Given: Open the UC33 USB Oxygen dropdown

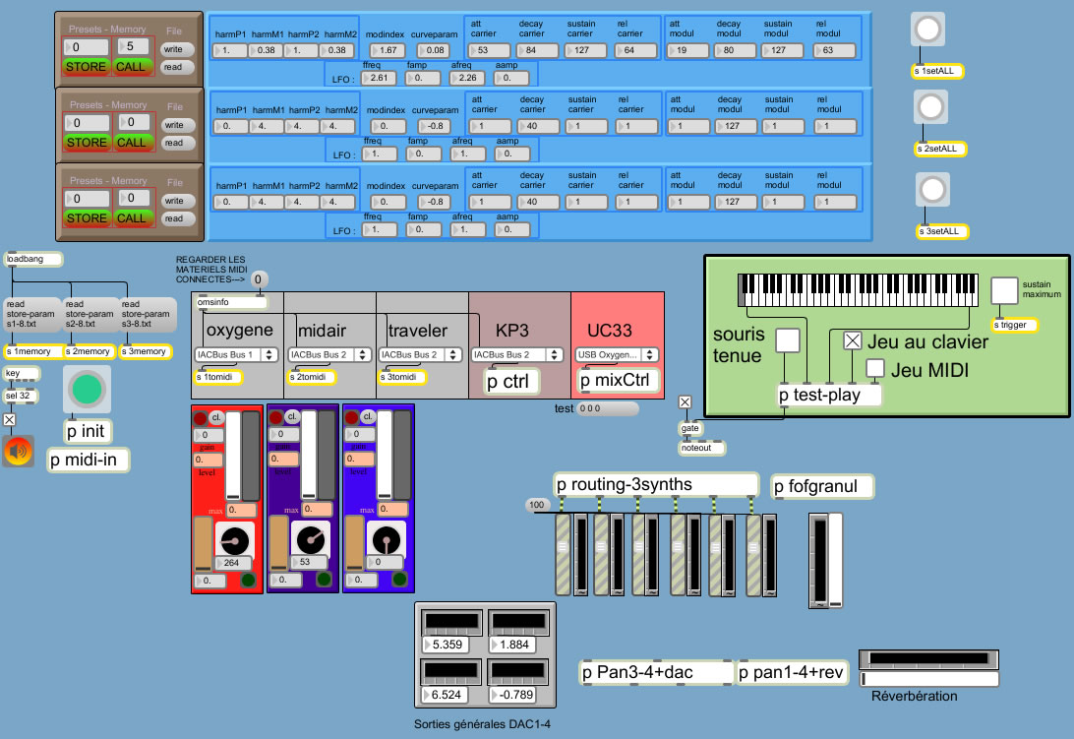Looking at the screenshot, I should tap(617, 354).
